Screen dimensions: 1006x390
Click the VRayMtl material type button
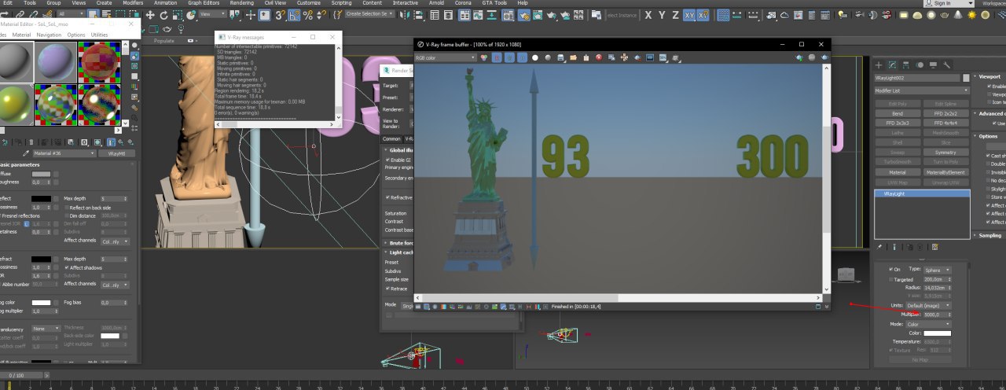pyautogui.click(x=116, y=153)
